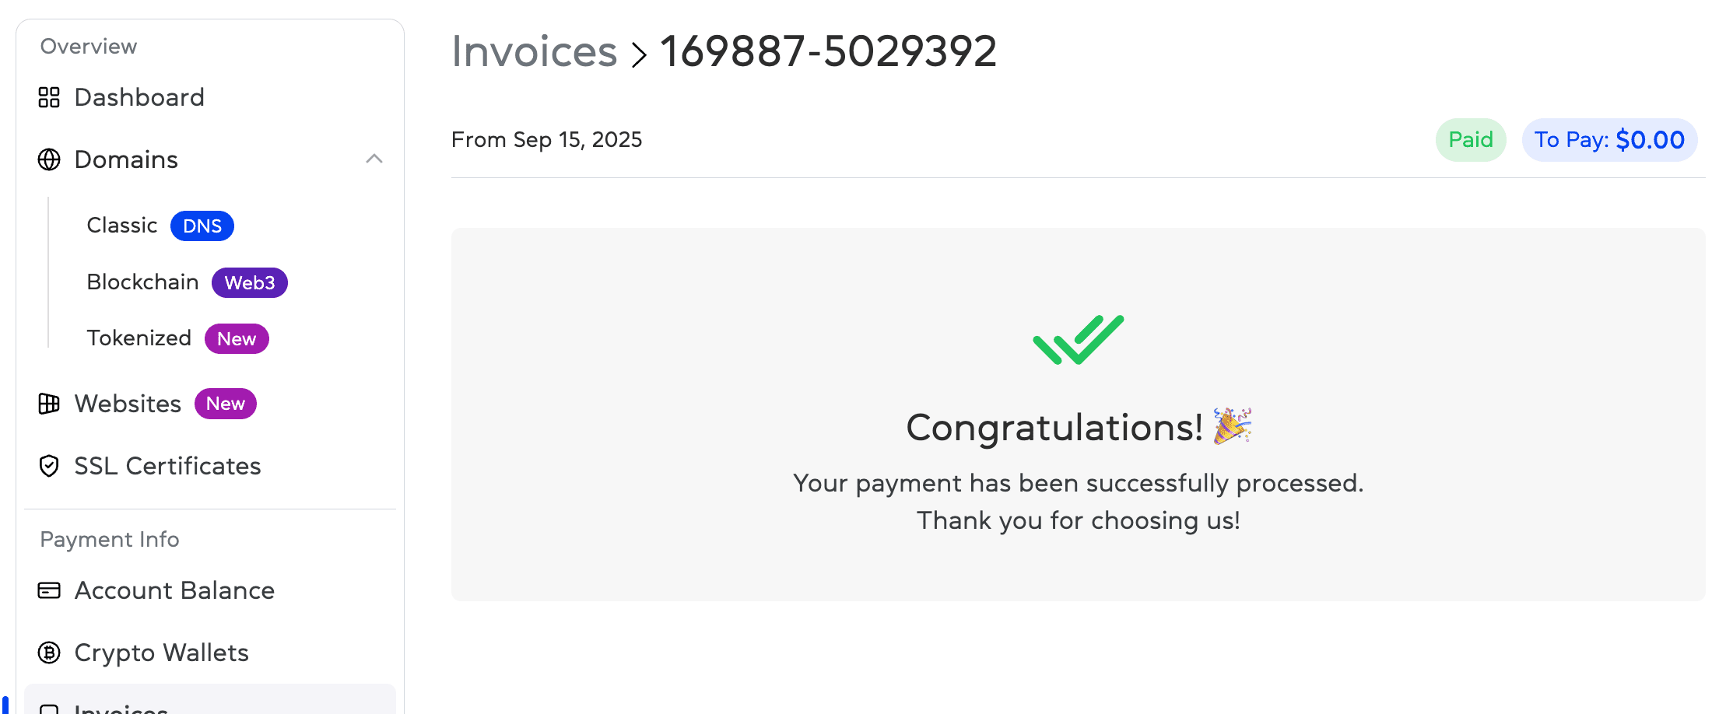Open SSL Certificates page

coord(167,466)
